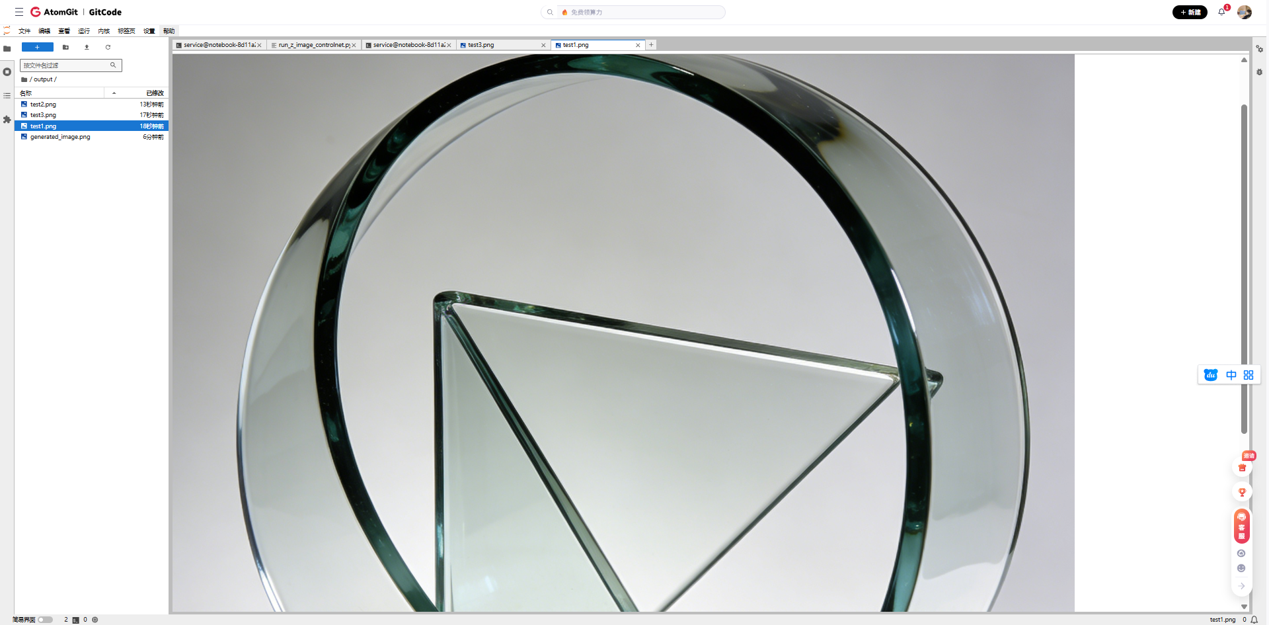Click the root folder breadcrumb icon
1269x625 pixels.
click(x=24, y=79)
